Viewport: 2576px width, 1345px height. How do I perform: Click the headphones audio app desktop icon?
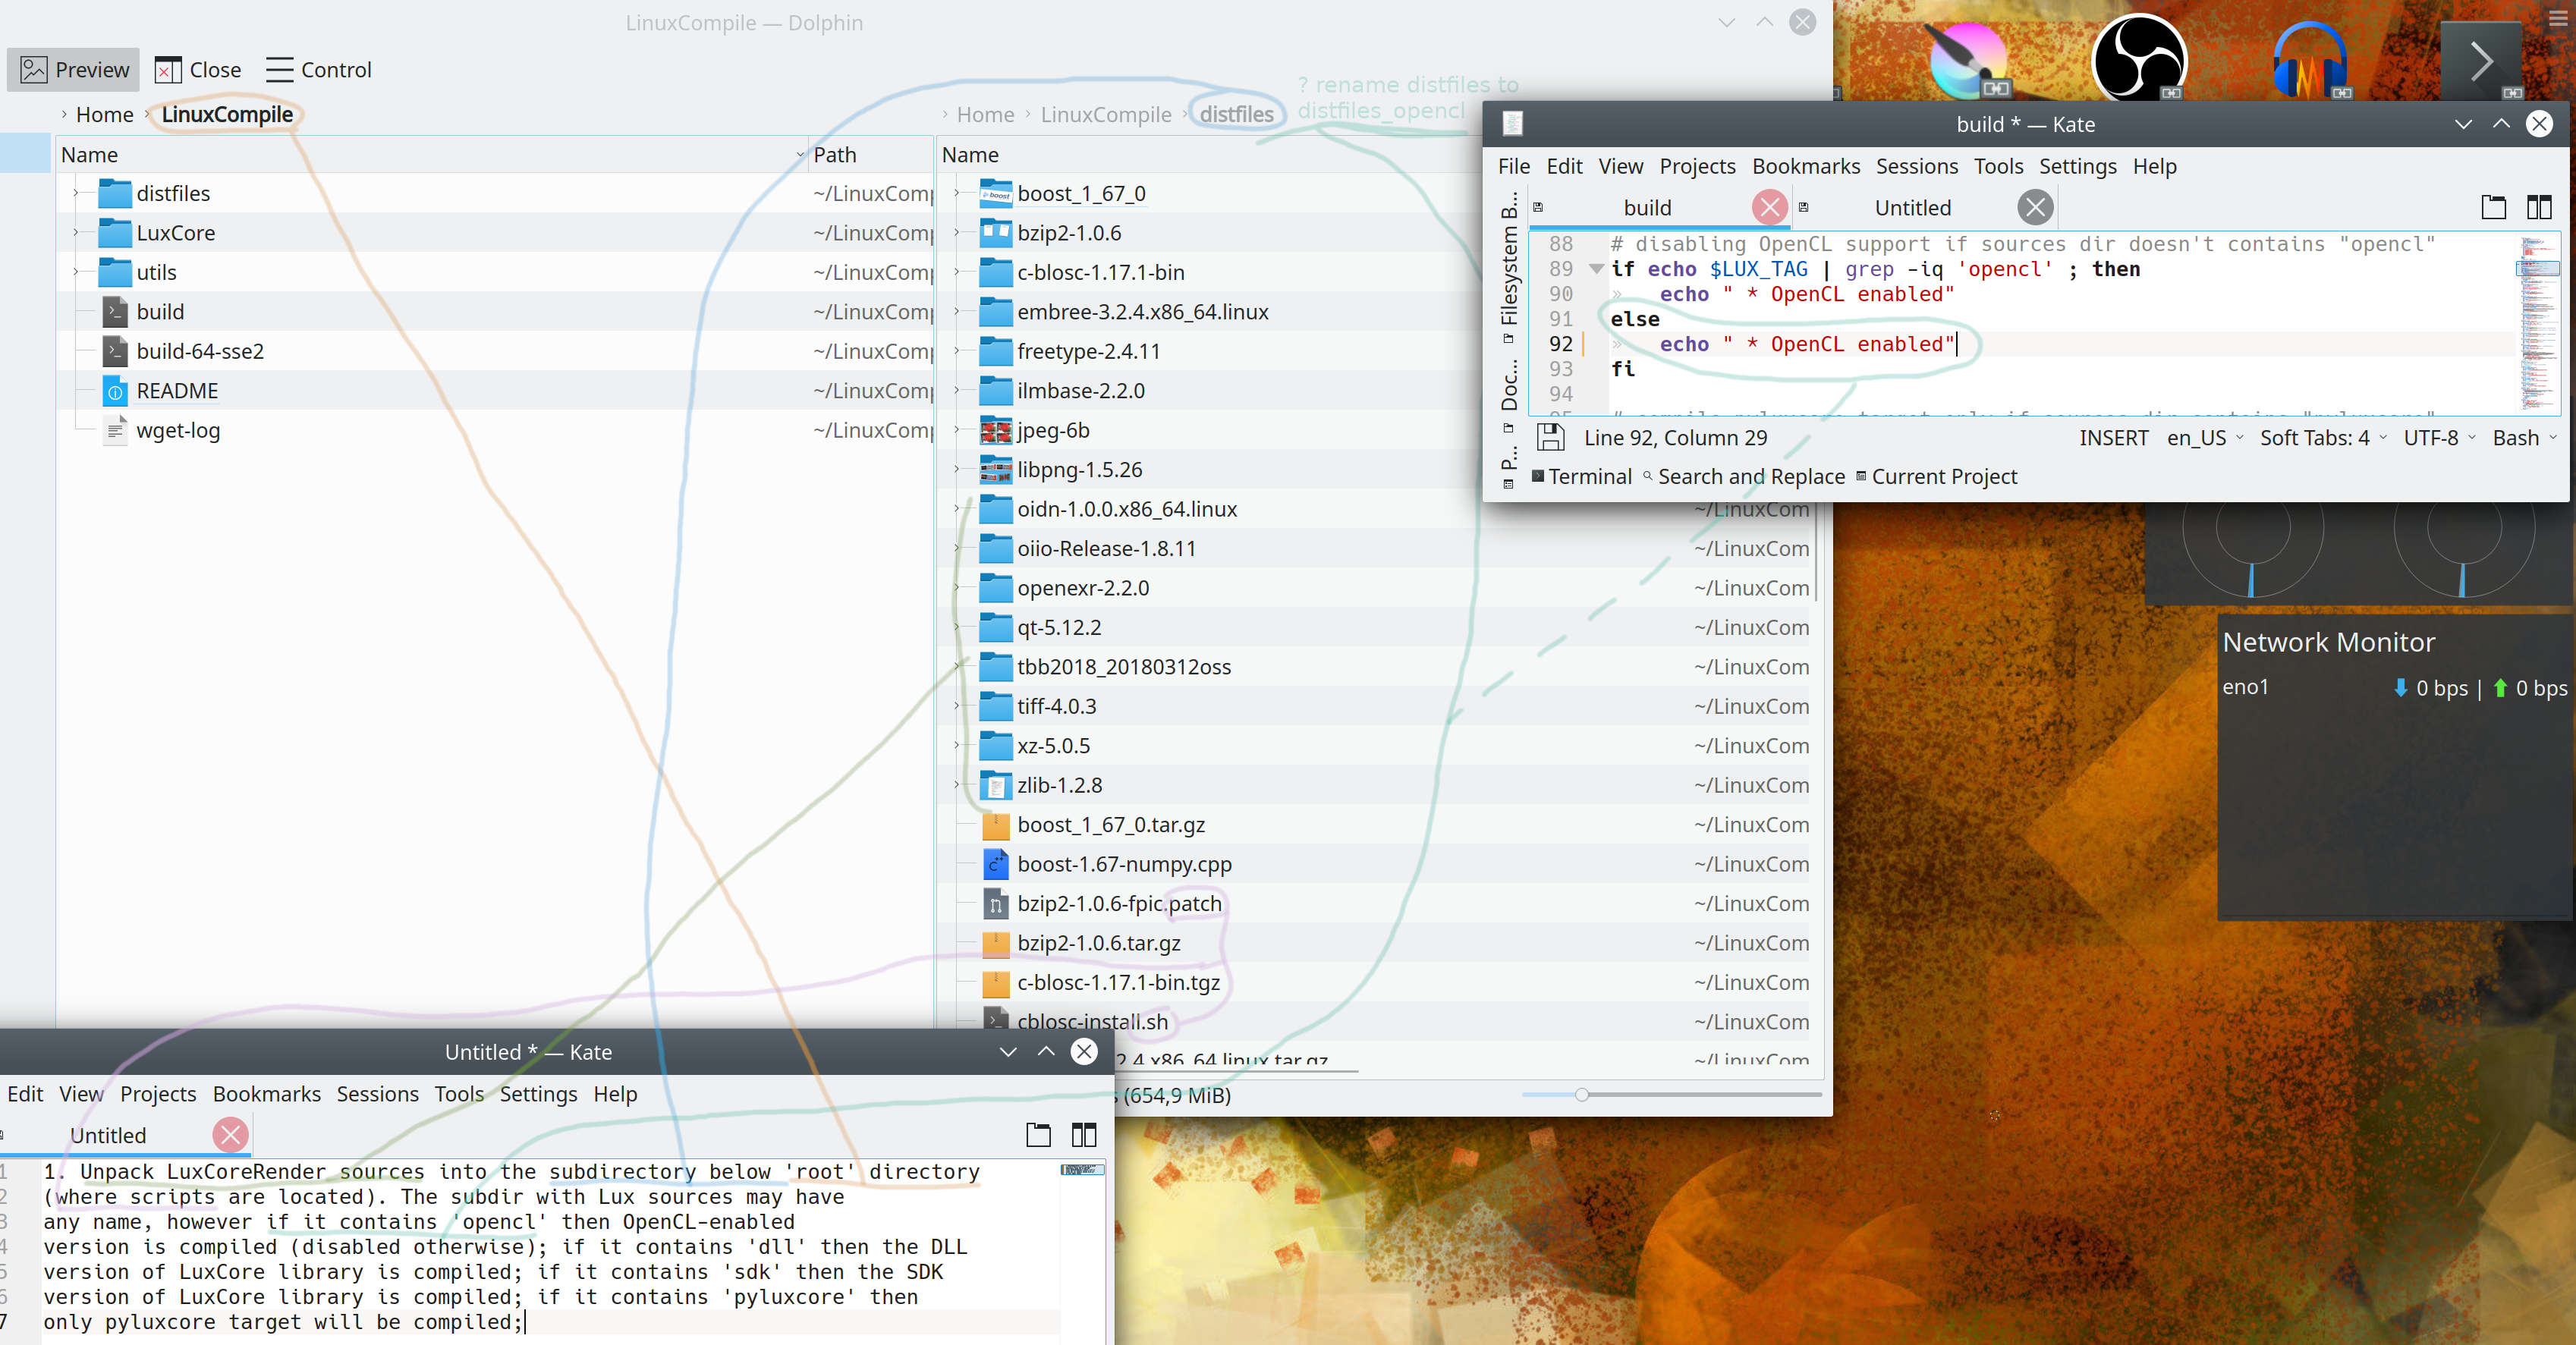tap(2309, 60)
